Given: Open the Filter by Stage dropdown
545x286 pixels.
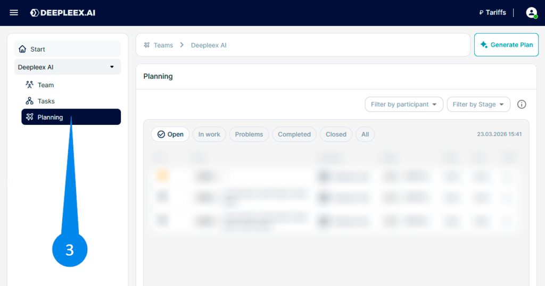Looking at the screenshot, I should point(478,105).
